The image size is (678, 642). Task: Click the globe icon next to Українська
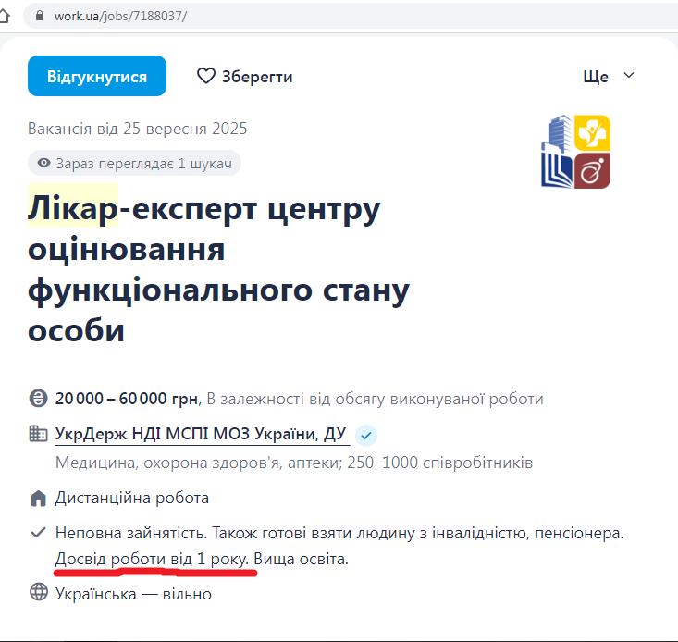point(38,593)
